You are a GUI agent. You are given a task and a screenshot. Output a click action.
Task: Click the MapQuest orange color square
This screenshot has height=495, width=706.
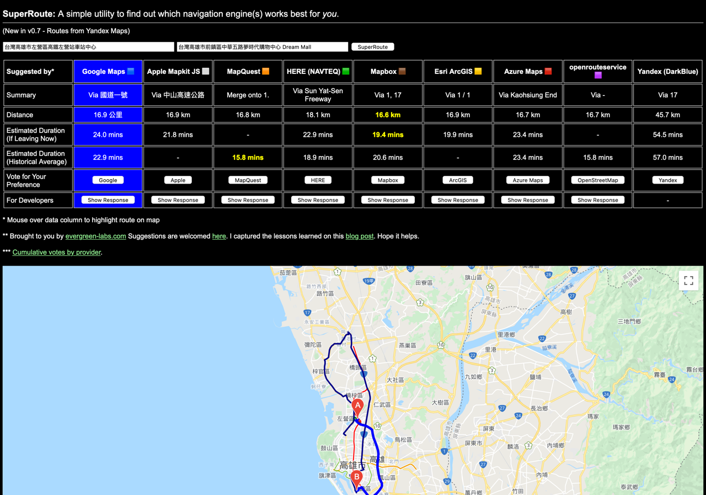coord(266,71)
